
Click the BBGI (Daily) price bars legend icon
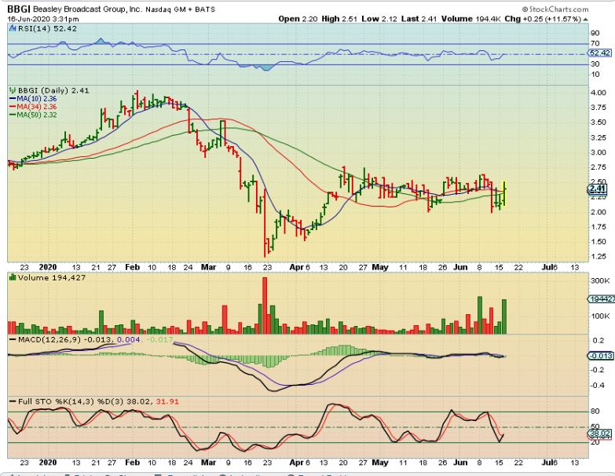[13, 90]
